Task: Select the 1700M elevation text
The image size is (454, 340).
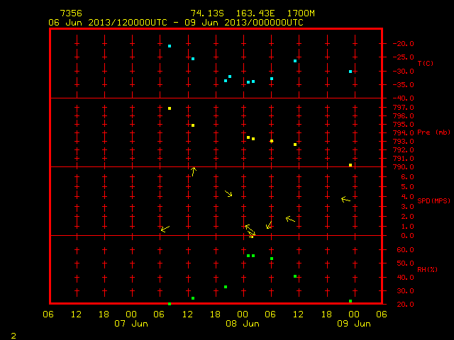Action: click(x=301, y=13)
